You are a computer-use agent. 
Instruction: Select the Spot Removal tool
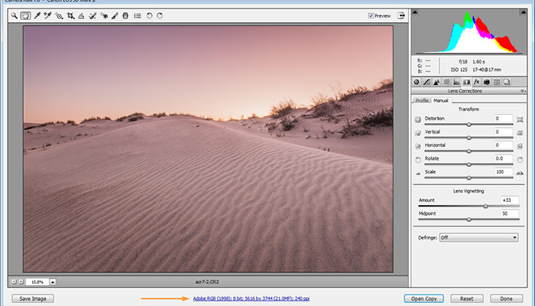point(92,16)
